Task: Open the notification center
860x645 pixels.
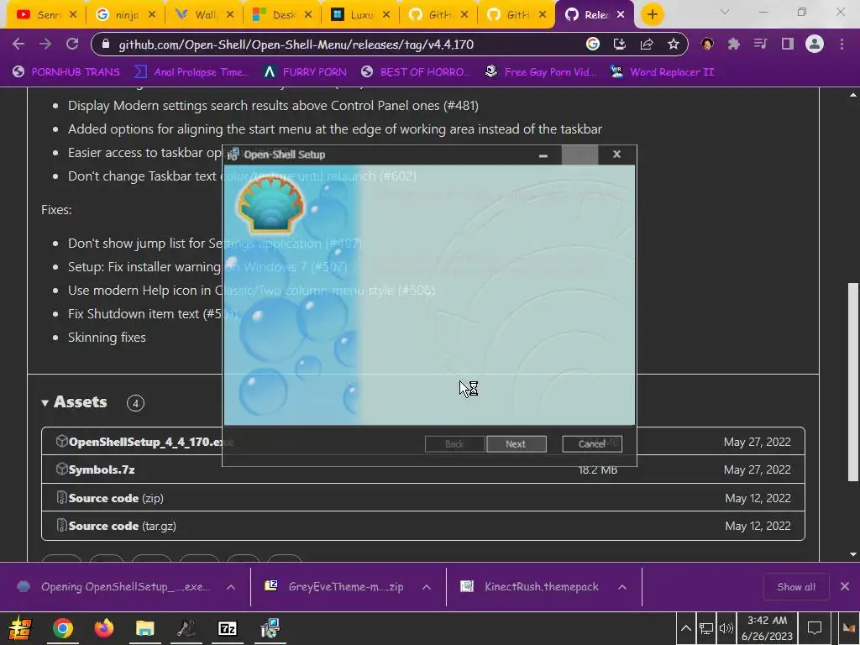Action: 815,628
